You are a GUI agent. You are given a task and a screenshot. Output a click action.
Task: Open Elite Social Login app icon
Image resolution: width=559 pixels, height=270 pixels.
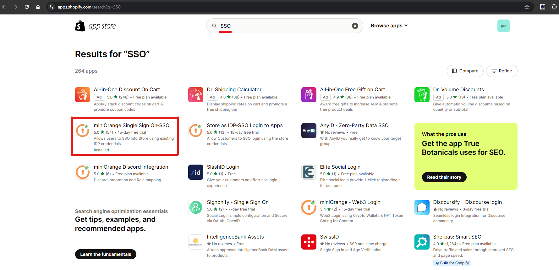point(309,172)
